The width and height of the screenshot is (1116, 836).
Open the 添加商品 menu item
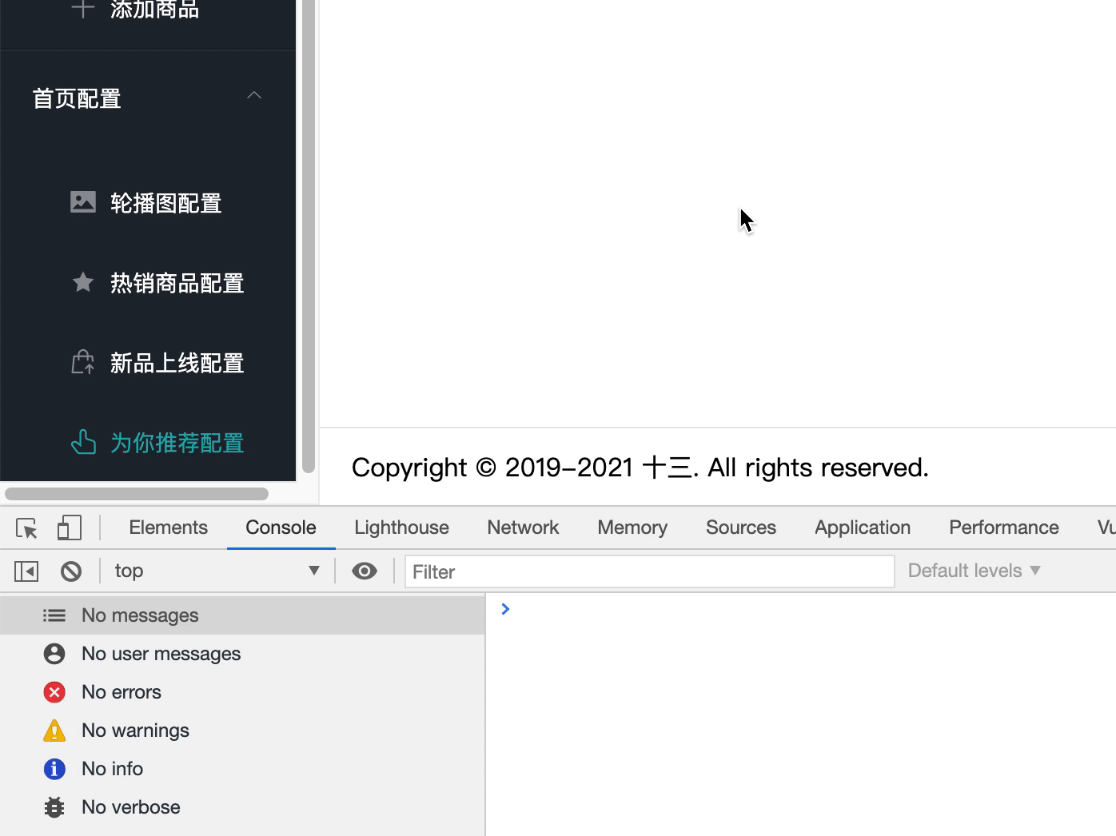153,10
